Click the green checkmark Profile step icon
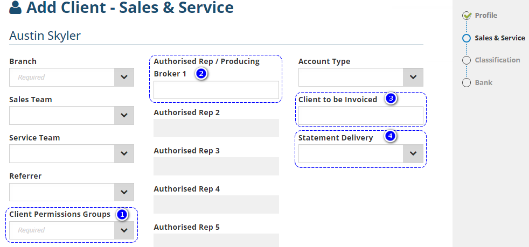The width and height of the screenshot is (529, 247). 467,16
